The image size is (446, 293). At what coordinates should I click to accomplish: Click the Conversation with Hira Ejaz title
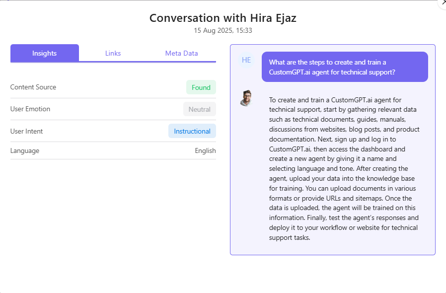coord(223,18)
